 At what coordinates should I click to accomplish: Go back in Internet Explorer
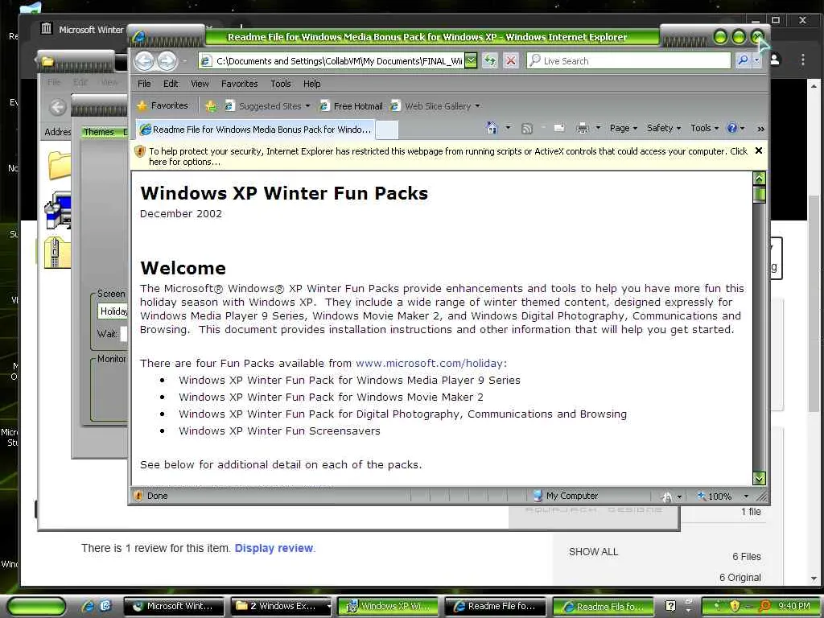click(145, 61)
